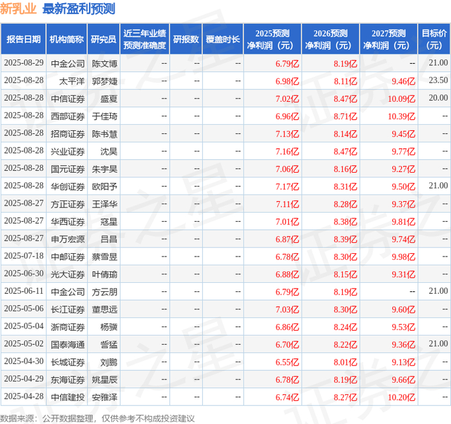The height and width of the screenshot is (424, 451).
Task: Select the 兴业证券 cell
Action: pyautogui.click(x=68, y=151)
